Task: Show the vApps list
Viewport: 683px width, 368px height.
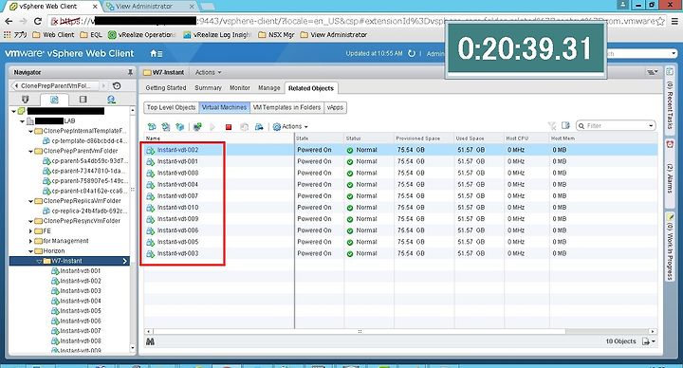Action: click(x=335, y=107)
